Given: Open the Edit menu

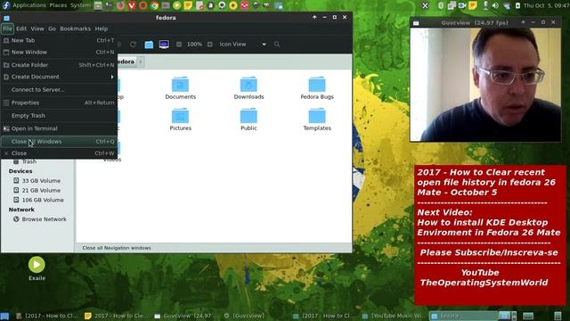Looking at the screenshot, I should 21,29.
